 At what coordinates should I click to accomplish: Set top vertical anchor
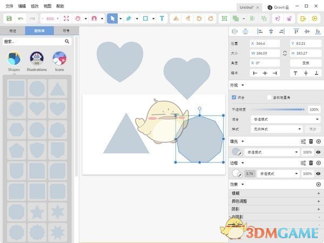(295, 73)
